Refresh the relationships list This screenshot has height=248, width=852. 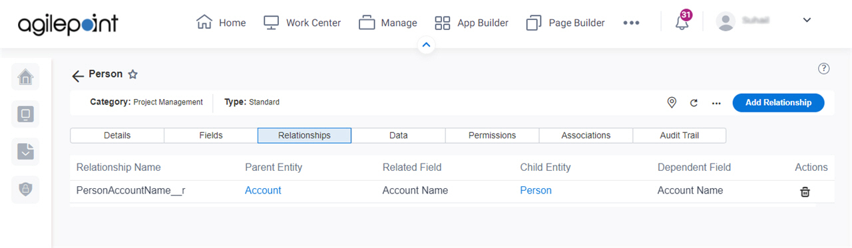coord(694,103)
